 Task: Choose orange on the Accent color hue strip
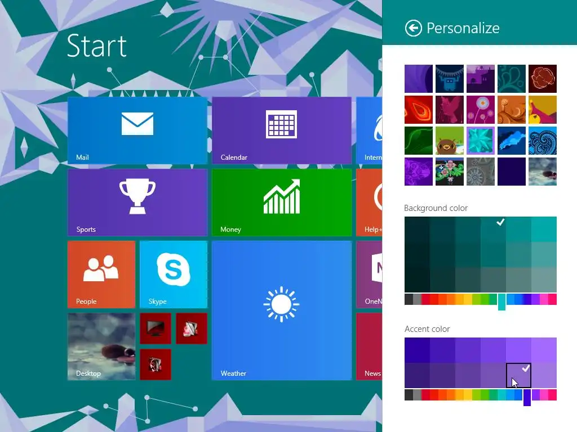[x=451, y=394]
